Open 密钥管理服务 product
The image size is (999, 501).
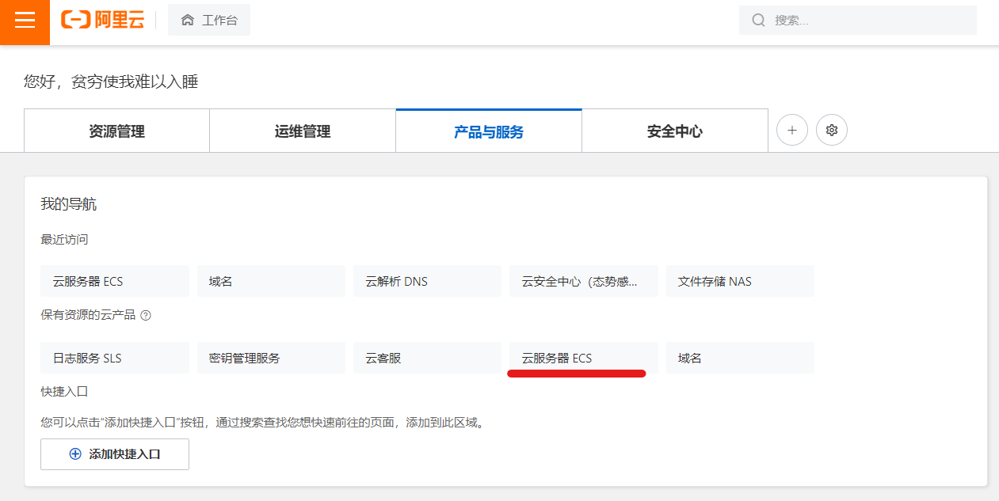(x=271, y=358)
